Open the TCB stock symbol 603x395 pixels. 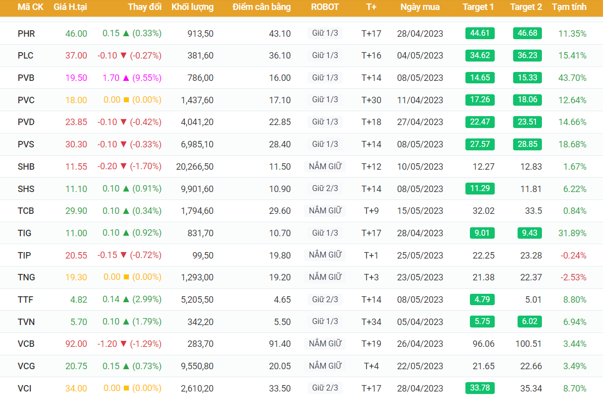click(x=26, y=211)
